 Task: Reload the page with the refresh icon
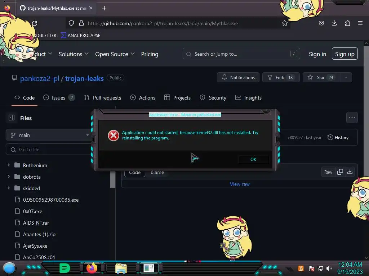tap(35, 23)
